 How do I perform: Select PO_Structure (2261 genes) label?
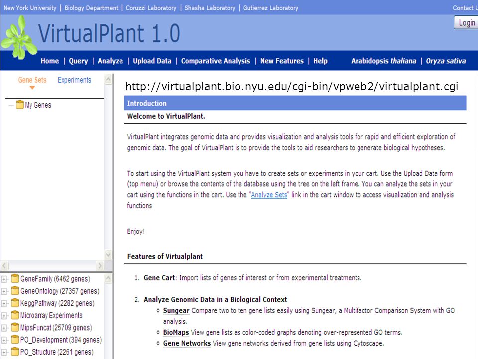point(57,352)
